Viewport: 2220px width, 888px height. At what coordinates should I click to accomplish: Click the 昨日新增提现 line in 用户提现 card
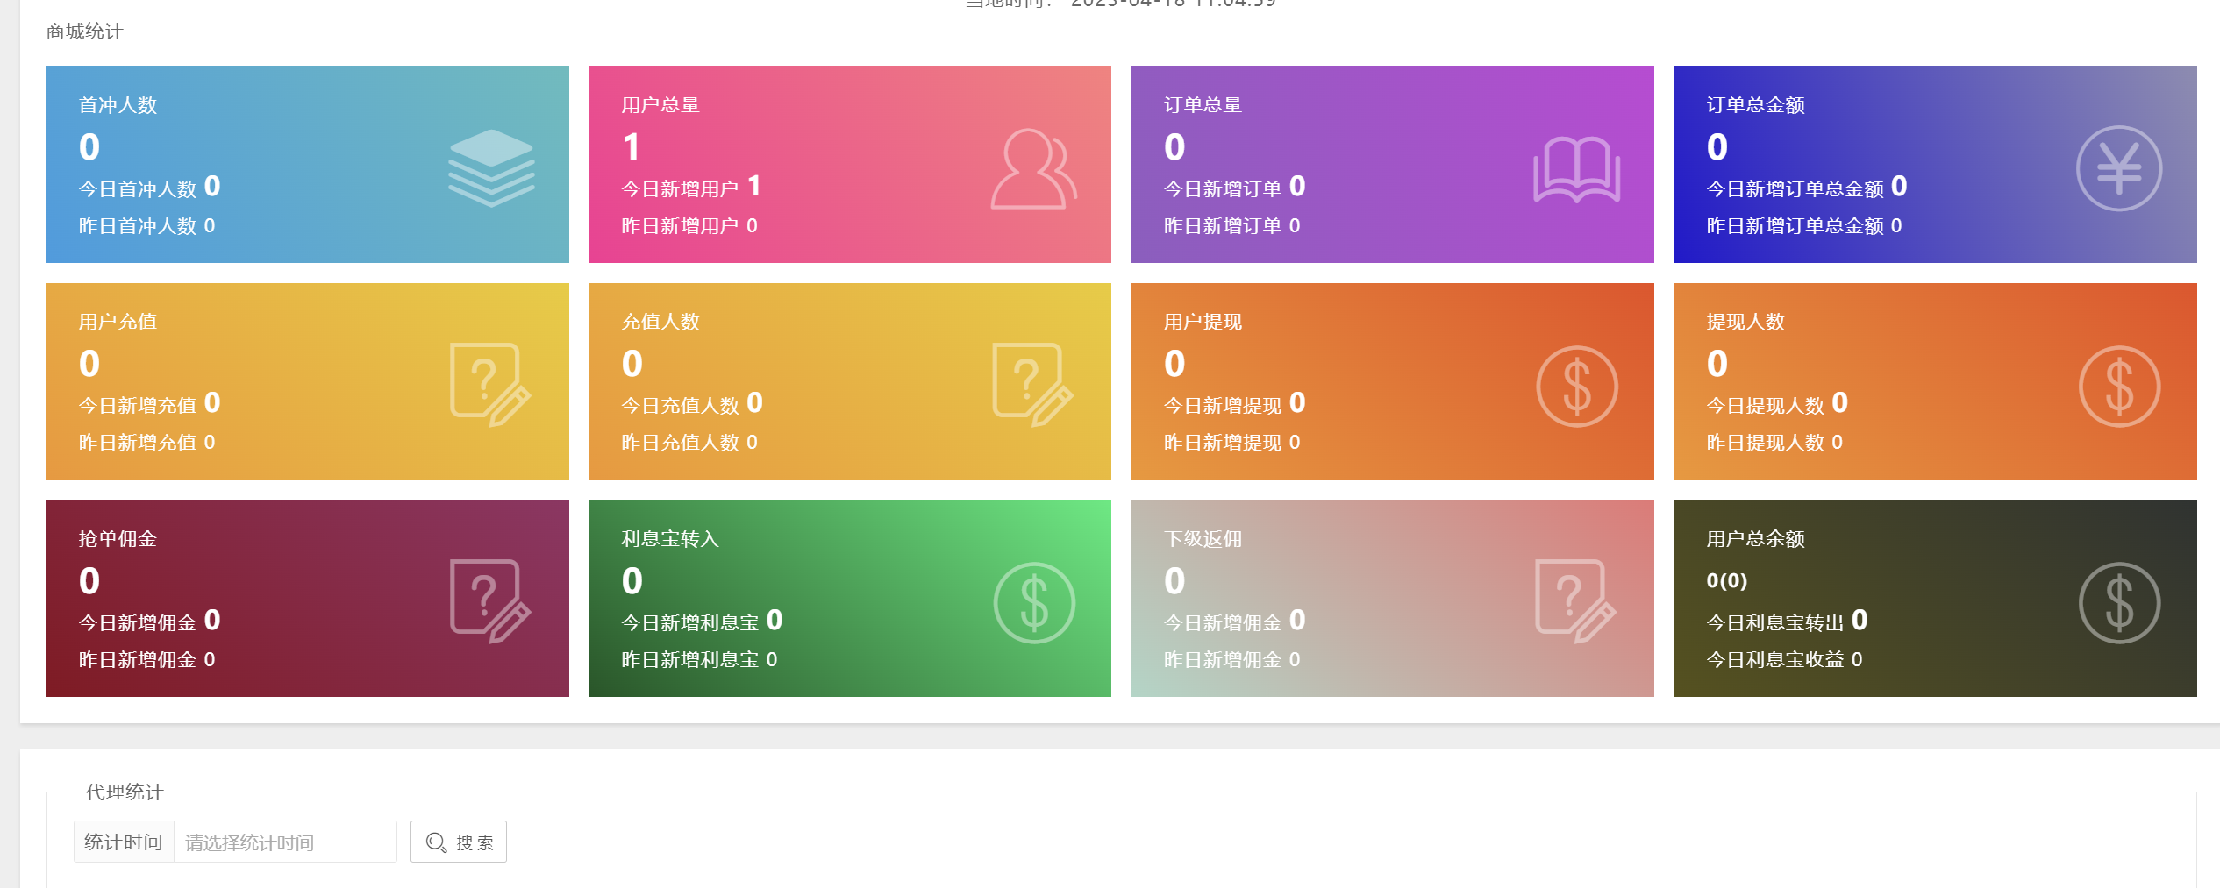(x=1231, y=443)
